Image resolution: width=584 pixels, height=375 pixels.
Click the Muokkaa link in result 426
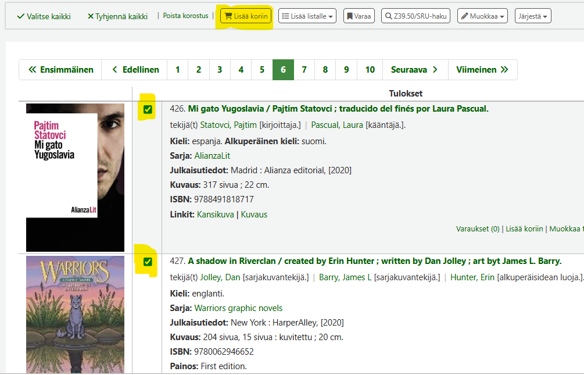pyautogui.click(x=566, y=229)
